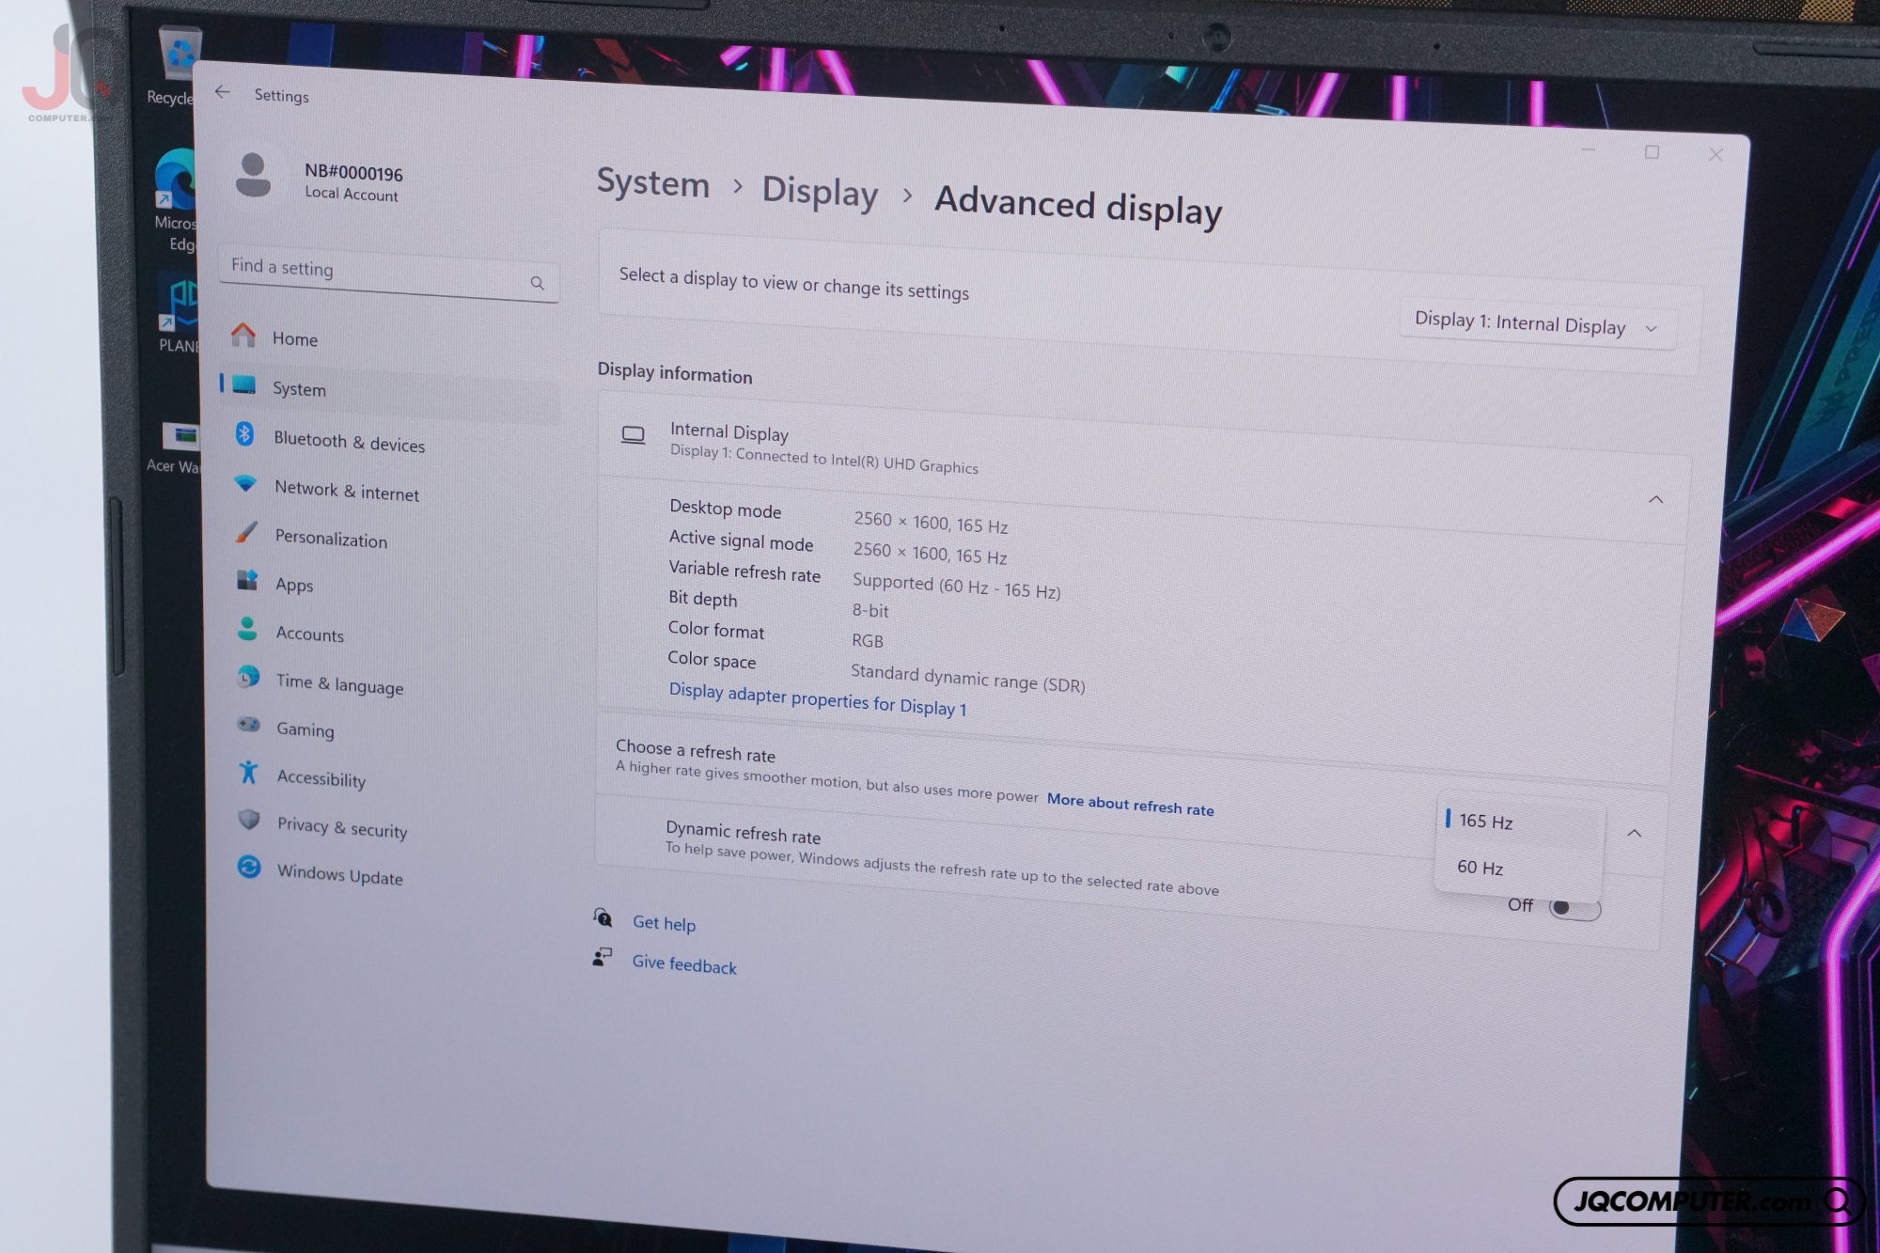
Task: Click the Get help link
Action: pos(664,923)
